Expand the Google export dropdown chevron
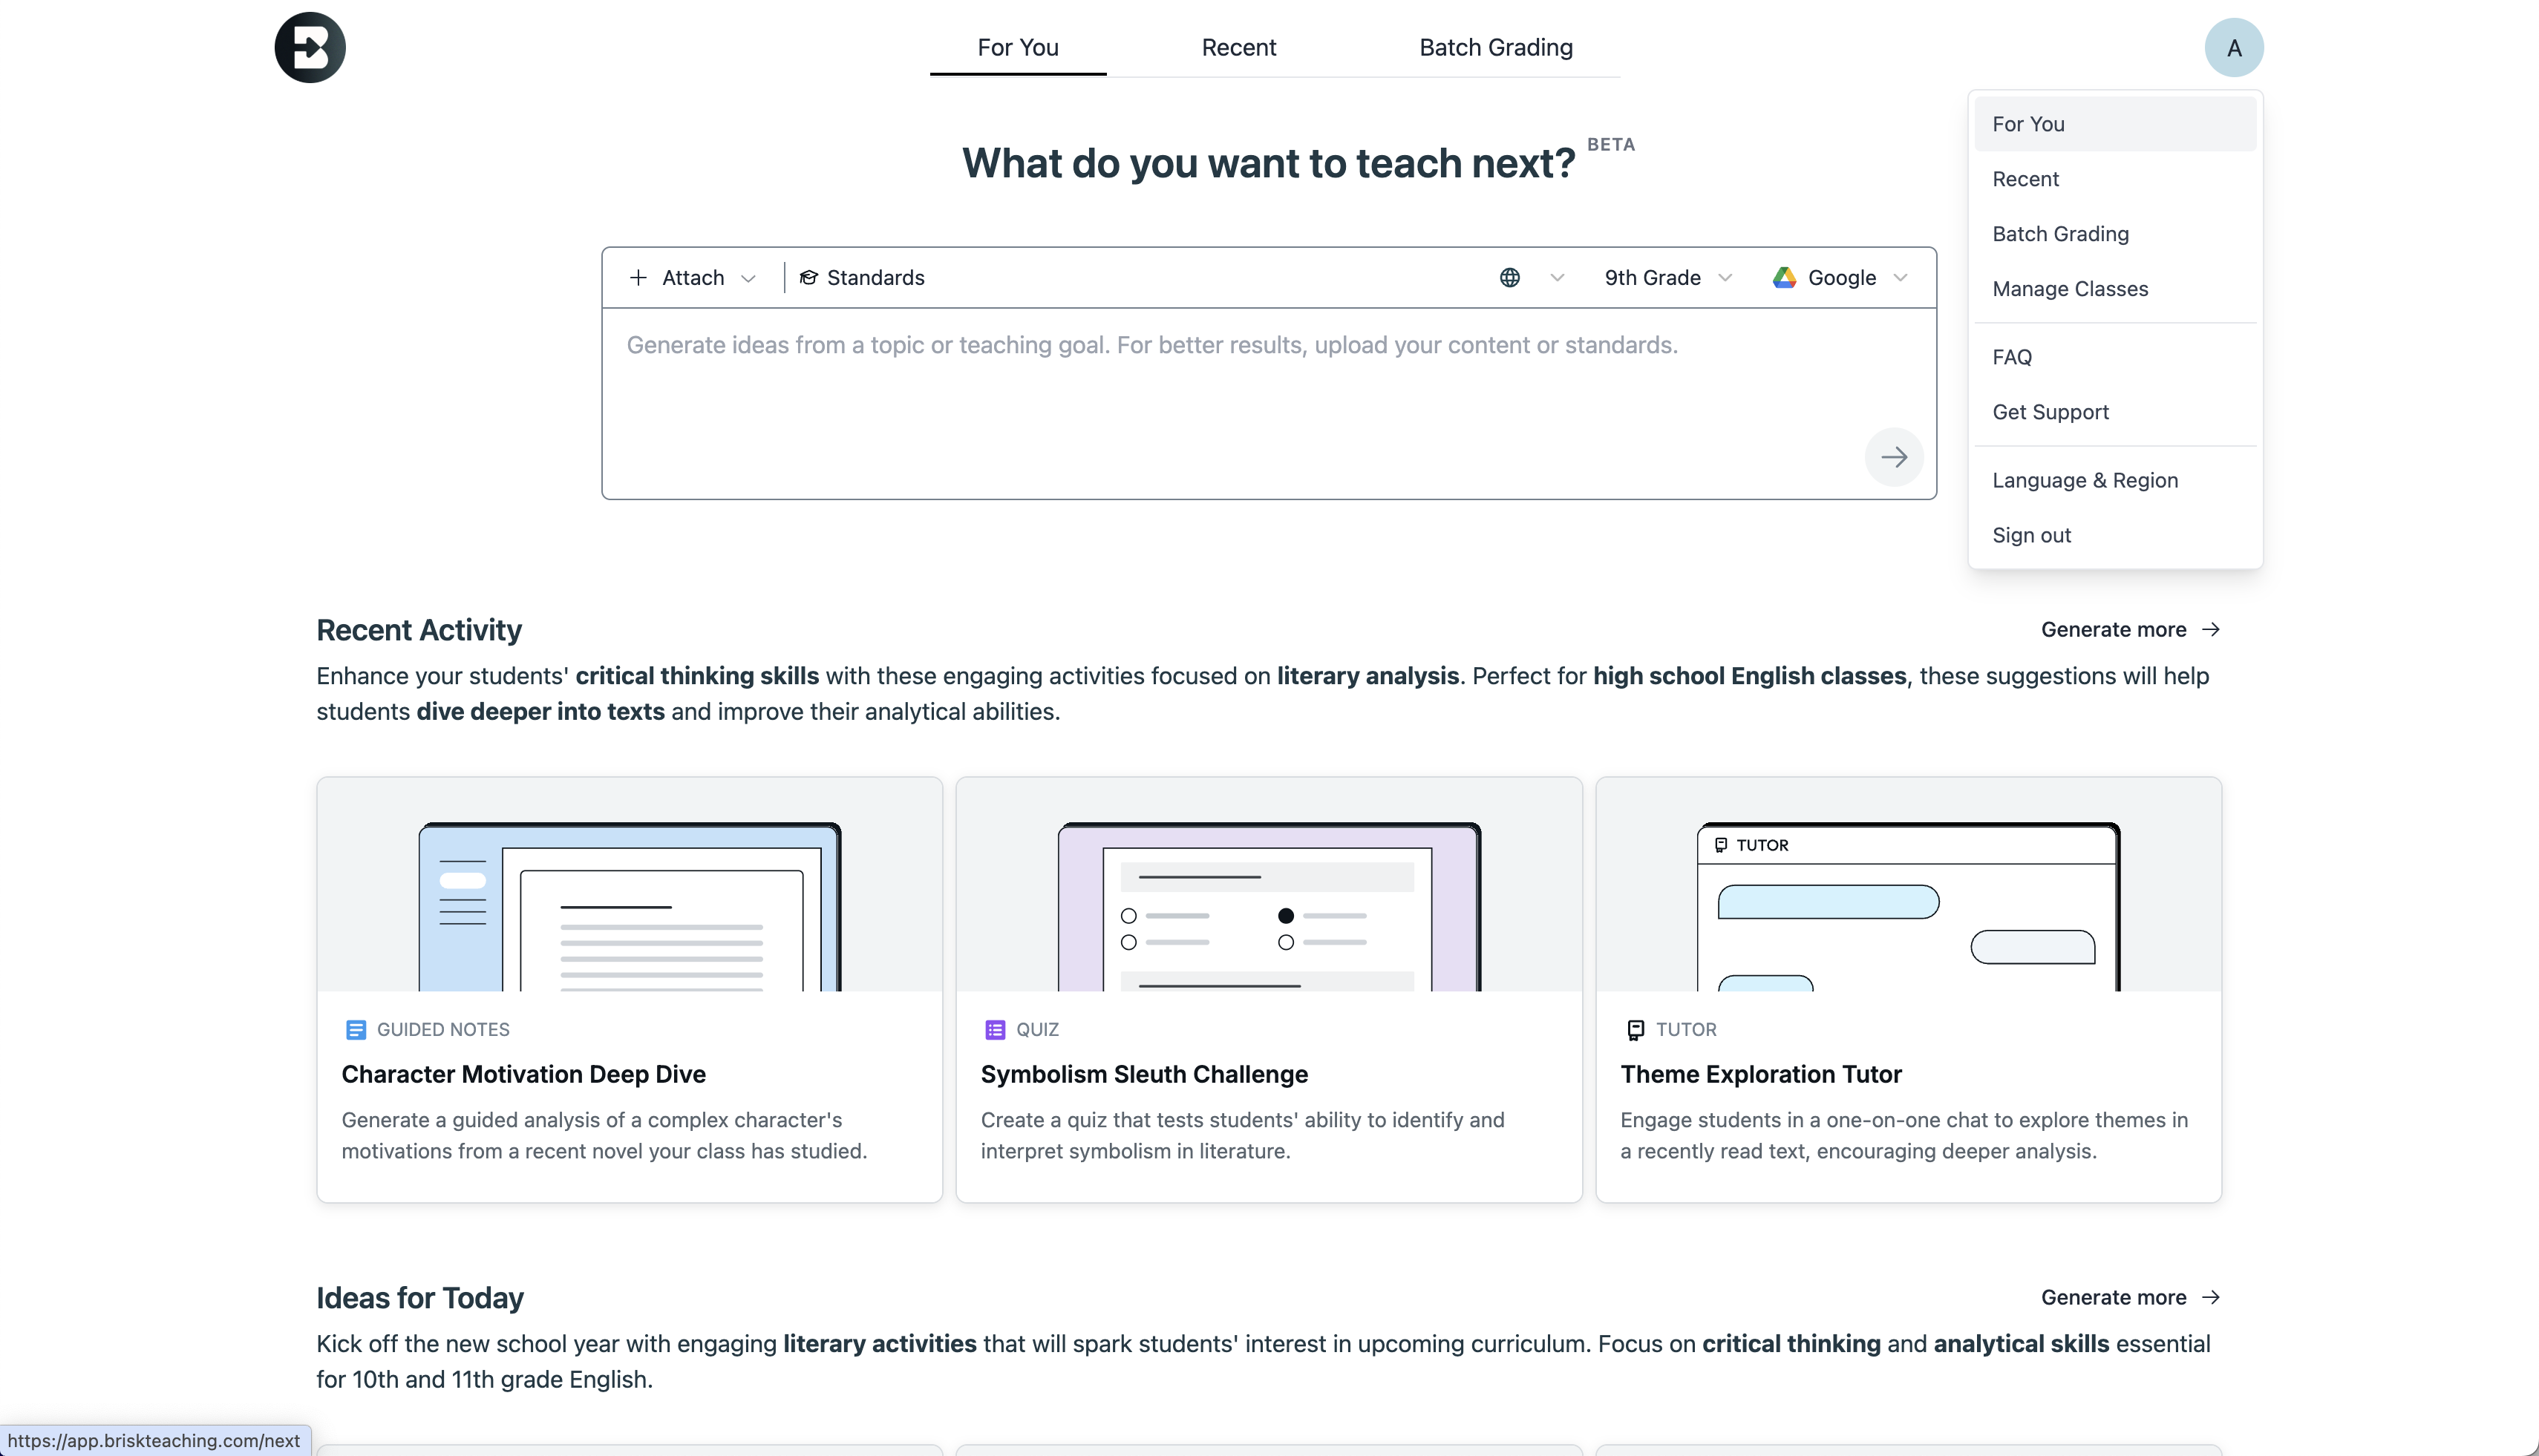The image size is (2539, 1456). 1901,278
